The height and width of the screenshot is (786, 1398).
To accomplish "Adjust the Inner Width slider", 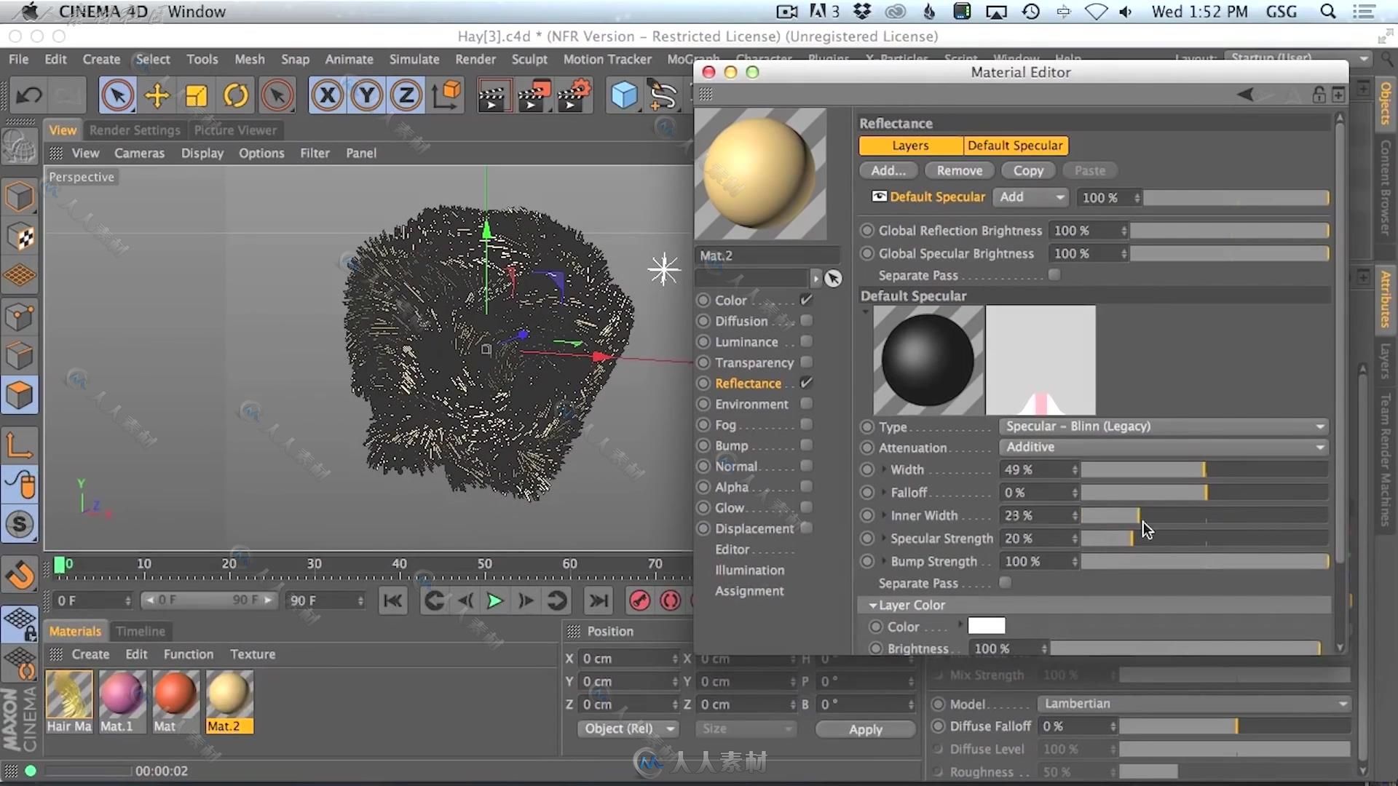I will click(x=1204, y=515).
